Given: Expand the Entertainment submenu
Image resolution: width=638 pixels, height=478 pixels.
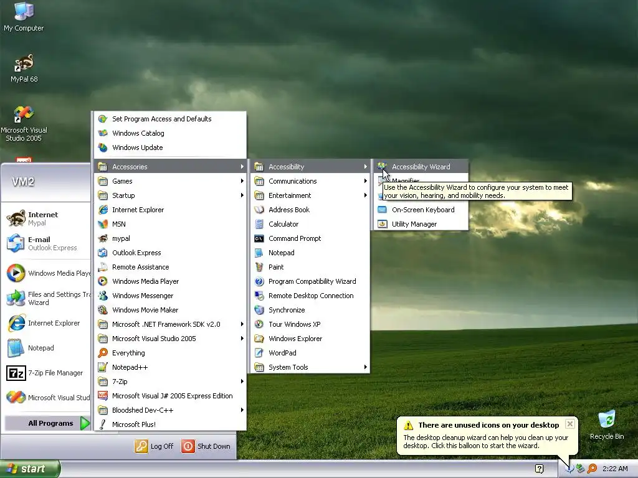Looking at the screenshot, I should click(310, 195).
